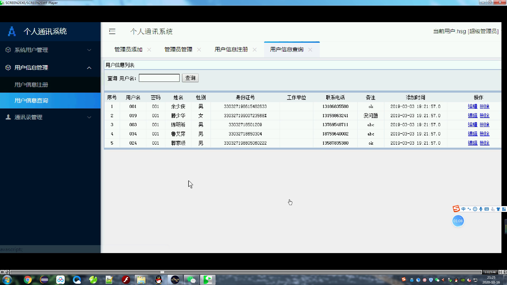Delete the row for 陈明希
507x285 pixels.
click(485, 125)
